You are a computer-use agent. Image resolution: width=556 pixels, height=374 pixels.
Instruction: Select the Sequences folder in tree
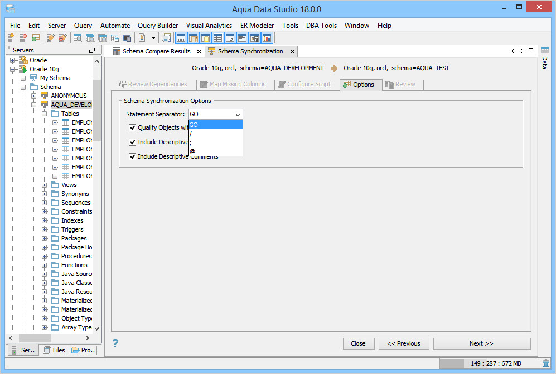coord(76,203)
